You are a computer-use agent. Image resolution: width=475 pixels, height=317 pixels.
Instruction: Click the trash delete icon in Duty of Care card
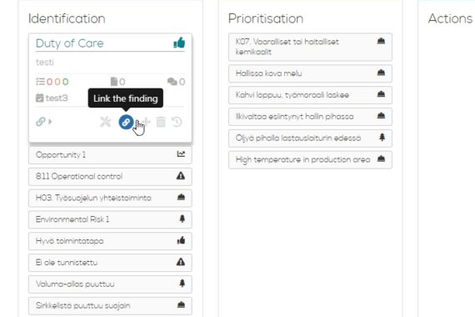[161, 122]
